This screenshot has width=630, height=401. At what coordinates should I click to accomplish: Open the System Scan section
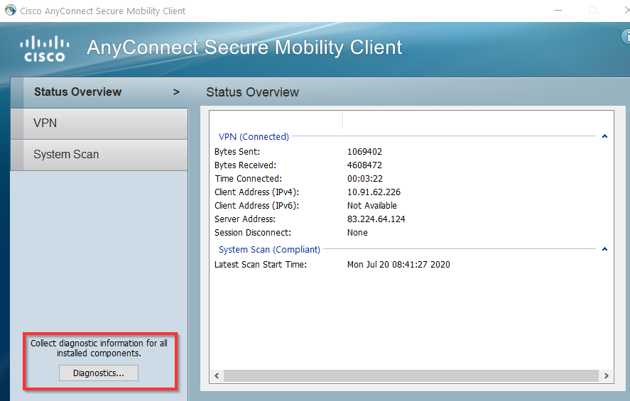[99, 155]
